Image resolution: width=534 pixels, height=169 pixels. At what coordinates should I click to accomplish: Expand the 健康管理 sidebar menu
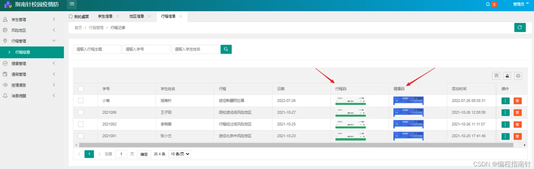[x=32, y=64]
